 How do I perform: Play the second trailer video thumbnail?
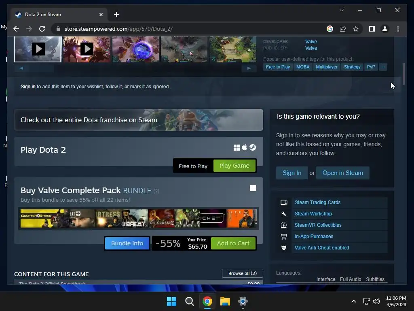tap(87, 49)
